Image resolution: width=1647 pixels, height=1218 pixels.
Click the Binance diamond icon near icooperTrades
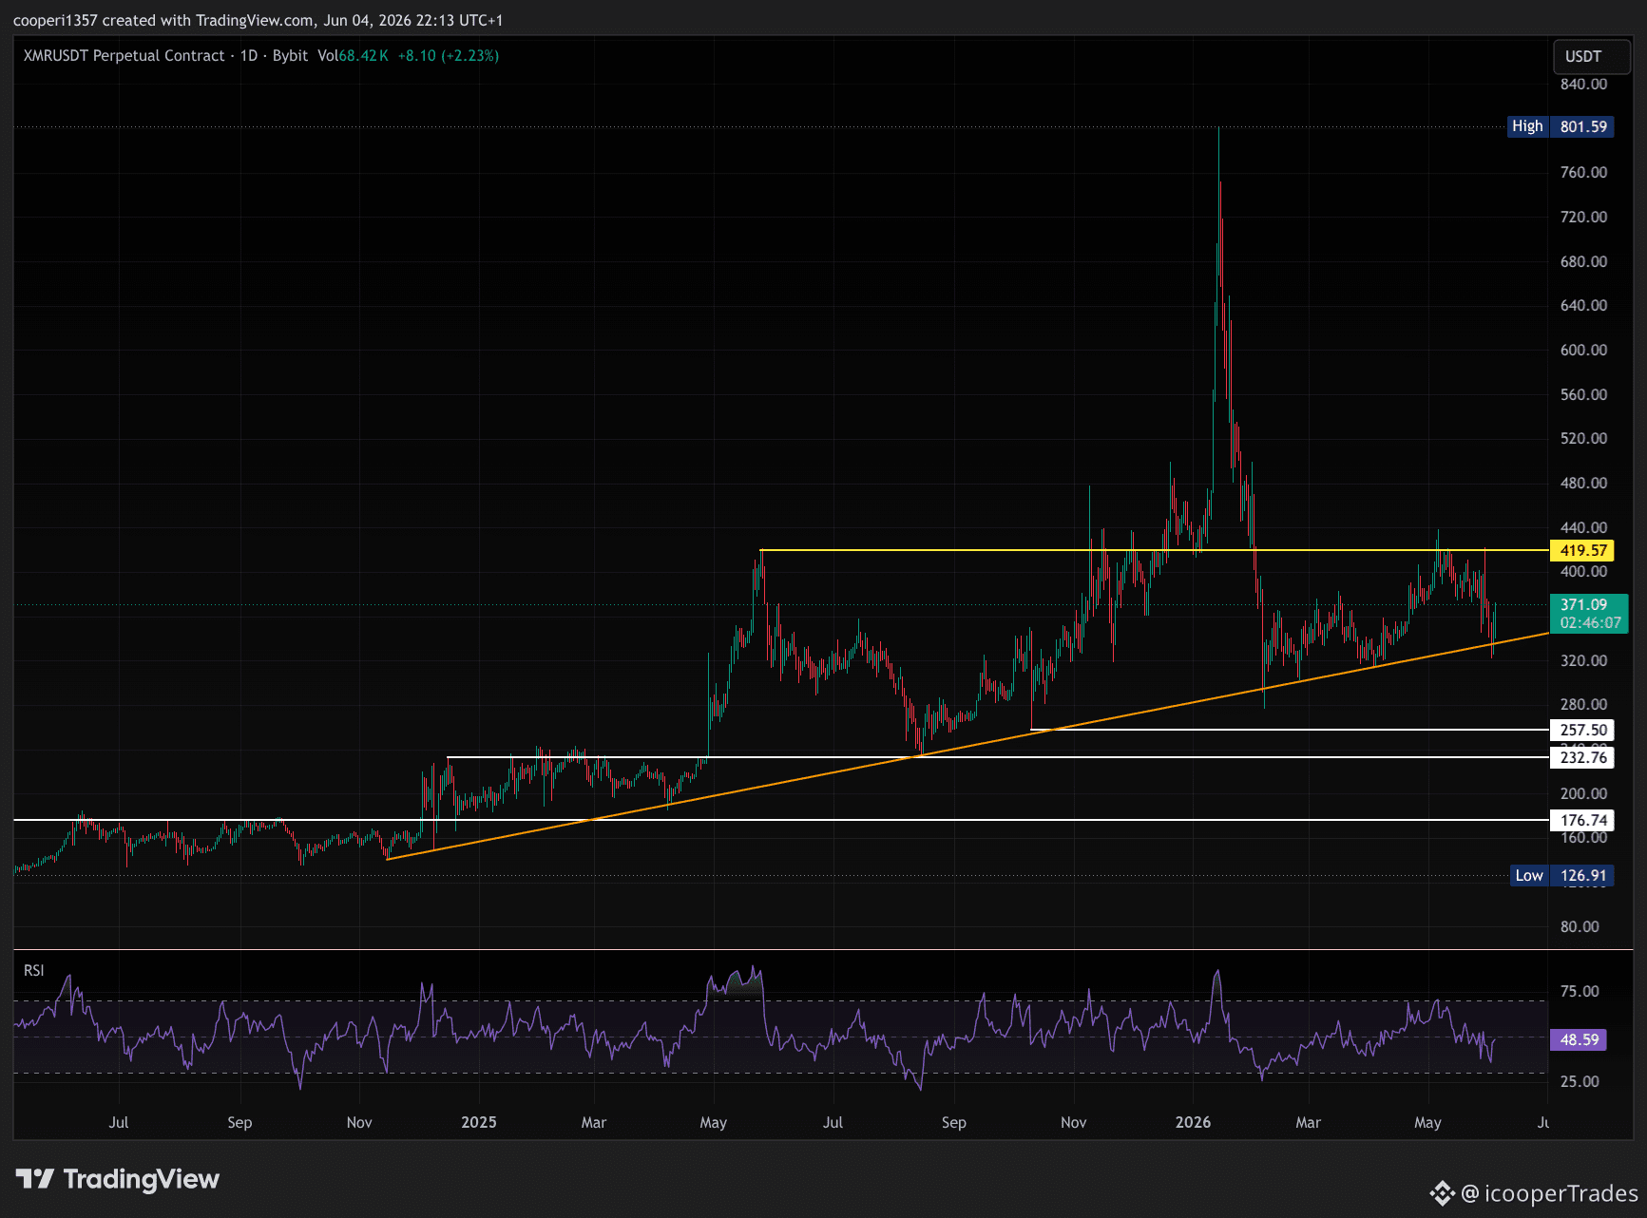[x=1442, y=1193]
